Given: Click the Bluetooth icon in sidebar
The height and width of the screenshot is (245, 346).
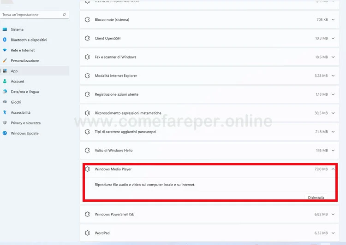Looking at the screenshot, I should pyautogui.click(x=5, y=40).
